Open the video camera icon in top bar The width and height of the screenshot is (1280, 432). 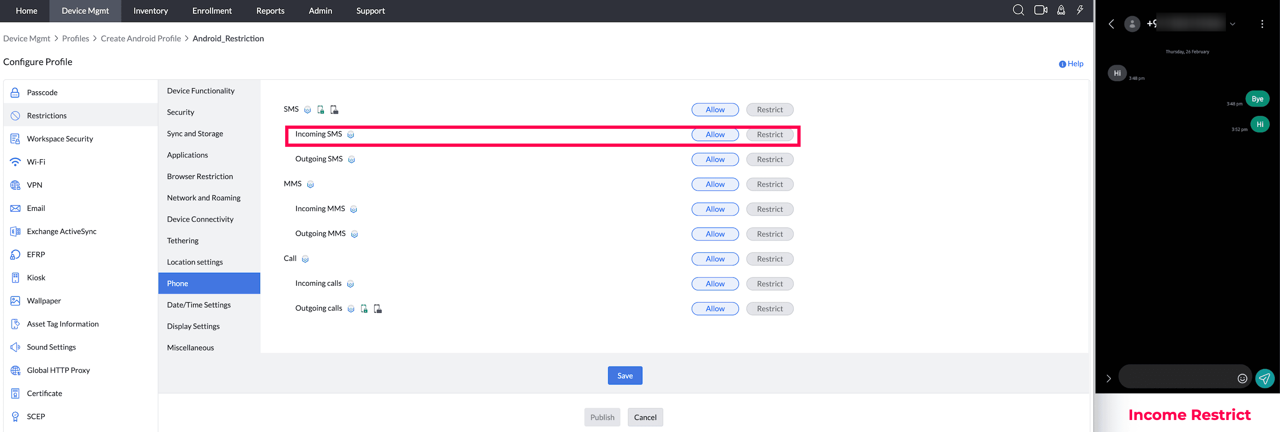point(1041,11)
